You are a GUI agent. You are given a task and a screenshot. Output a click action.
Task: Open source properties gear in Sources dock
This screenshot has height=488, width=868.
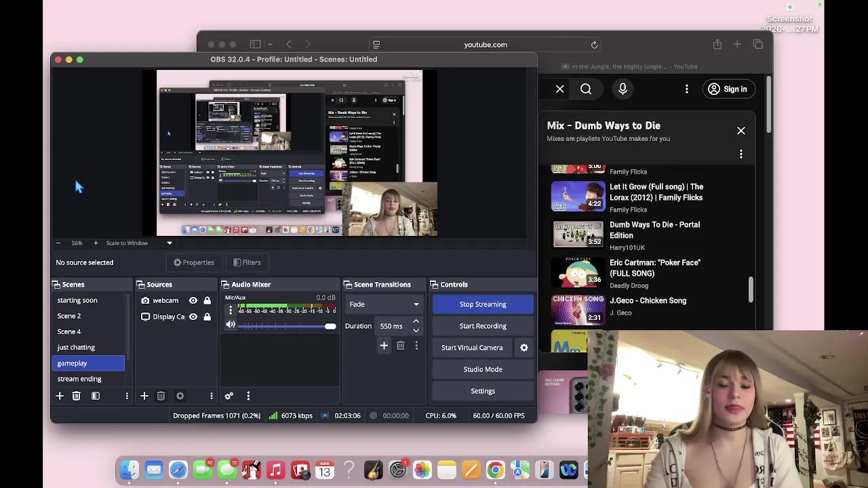coord(180,396)
